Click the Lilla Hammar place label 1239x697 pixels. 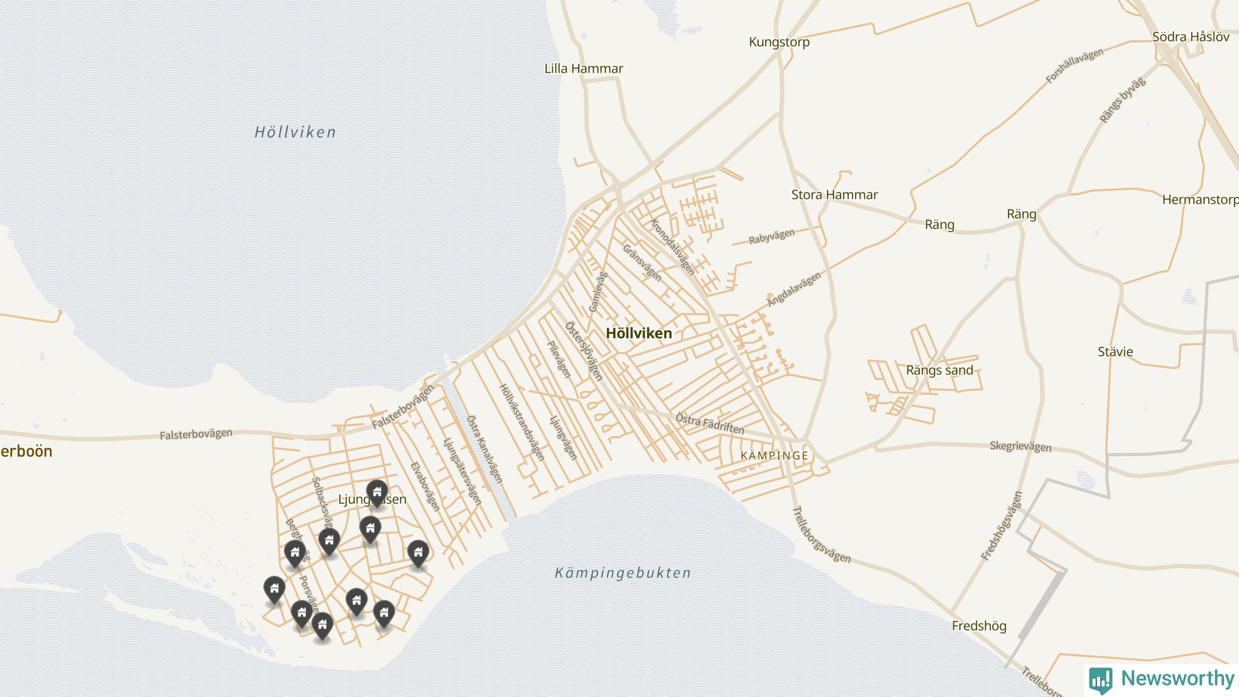tap(583, 68)
